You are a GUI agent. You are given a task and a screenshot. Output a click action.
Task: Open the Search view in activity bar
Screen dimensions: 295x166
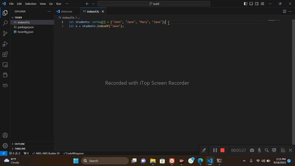[x=5, y=23]
